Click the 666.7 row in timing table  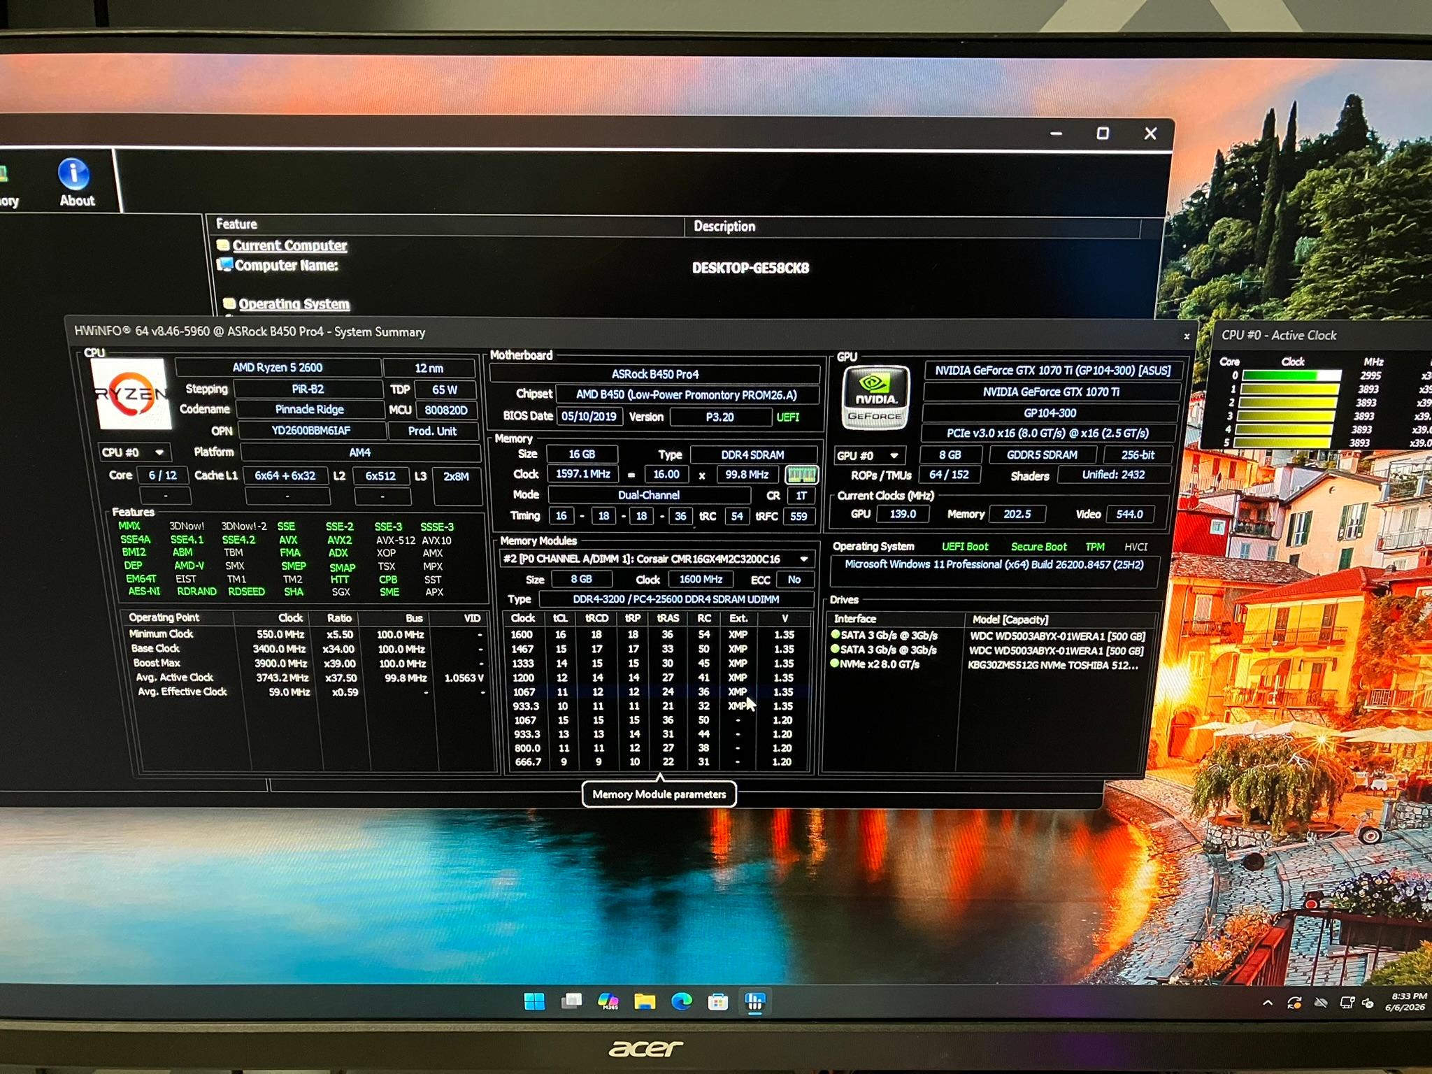click(657, 762)
